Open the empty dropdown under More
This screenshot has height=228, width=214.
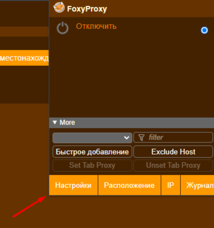point(93,138)
